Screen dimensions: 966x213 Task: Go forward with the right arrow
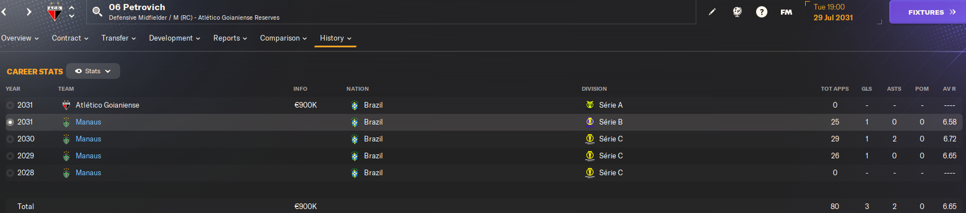29,11
